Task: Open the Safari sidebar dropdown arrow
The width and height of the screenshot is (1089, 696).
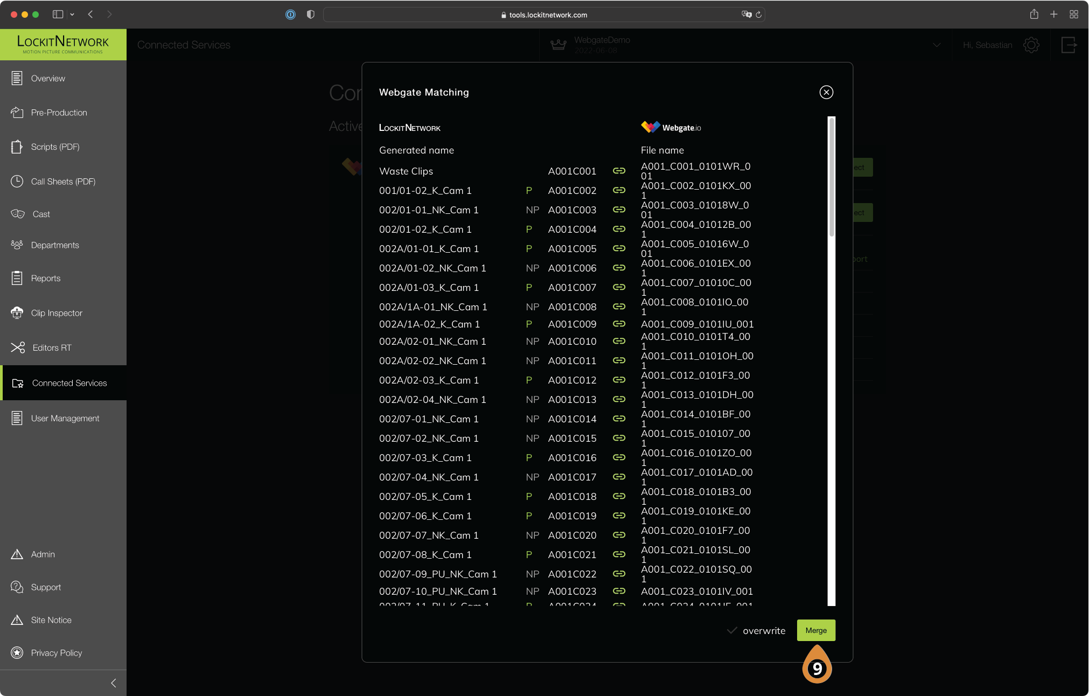Action: [72, 15]
